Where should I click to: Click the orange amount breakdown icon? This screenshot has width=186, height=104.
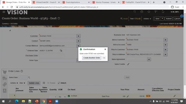point(148,96)
